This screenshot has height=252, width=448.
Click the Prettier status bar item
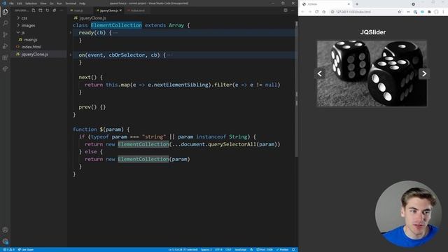[x=283, y=250]
